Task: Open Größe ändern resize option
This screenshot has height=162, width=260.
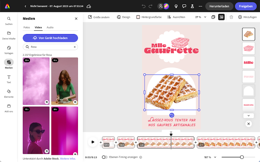Action: [99, 17]
